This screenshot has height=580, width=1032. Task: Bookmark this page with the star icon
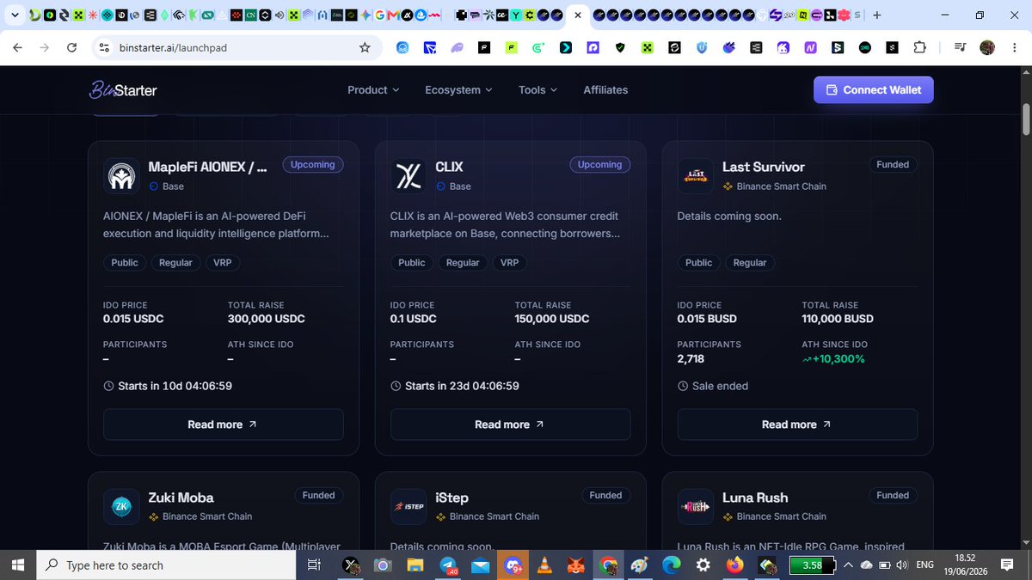coord(365,48)
